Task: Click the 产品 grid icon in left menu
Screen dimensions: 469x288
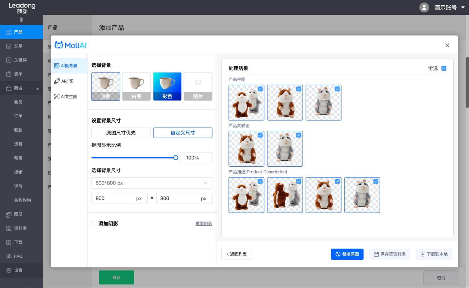Action: (x=9, y=32)
